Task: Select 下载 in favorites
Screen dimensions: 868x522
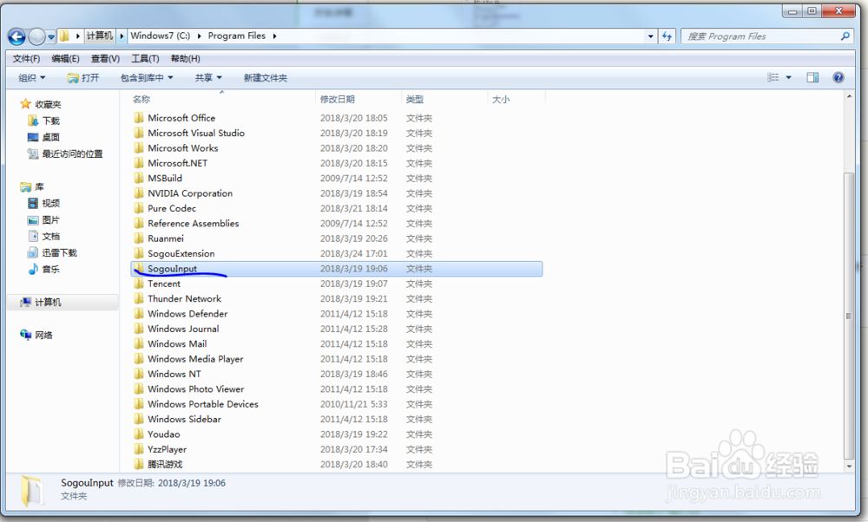Action: tap(50, 121)
